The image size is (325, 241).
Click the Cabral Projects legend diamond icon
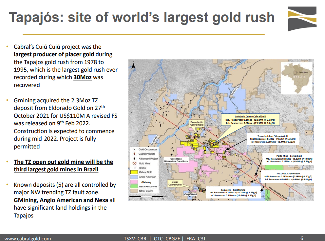pyautogui.click(x=134, y=154)
